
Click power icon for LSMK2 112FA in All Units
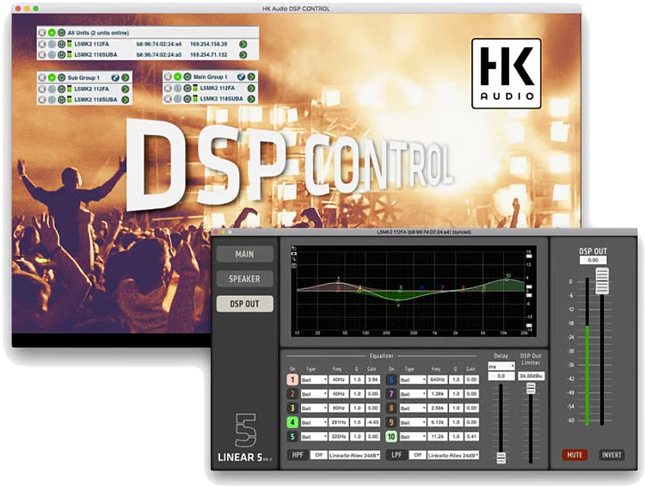pos(61,44)
